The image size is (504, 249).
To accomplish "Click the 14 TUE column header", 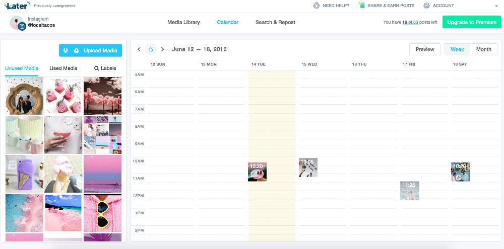I will pos(259,64).
